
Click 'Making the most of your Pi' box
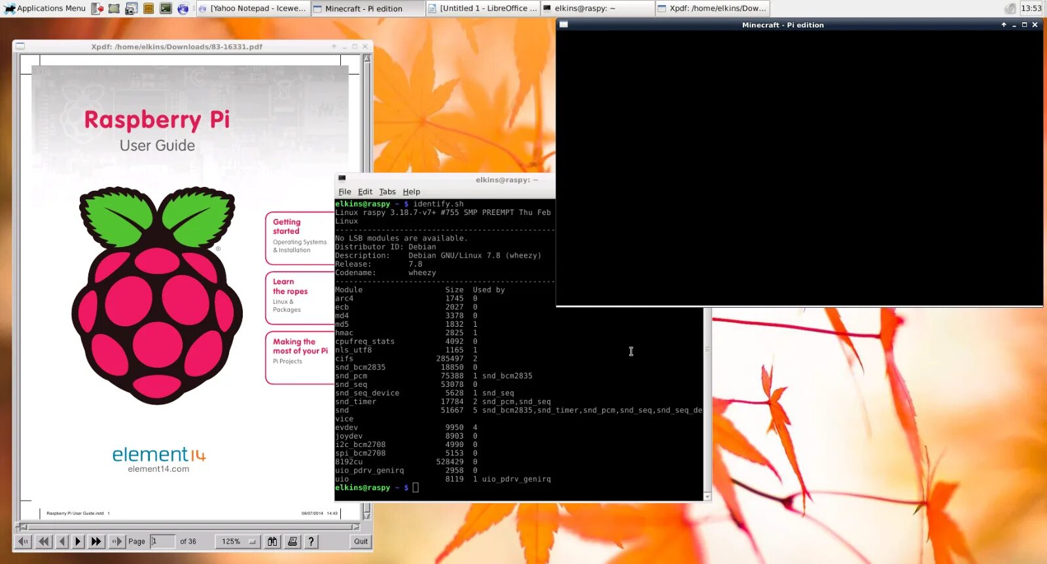coord(301,357)
